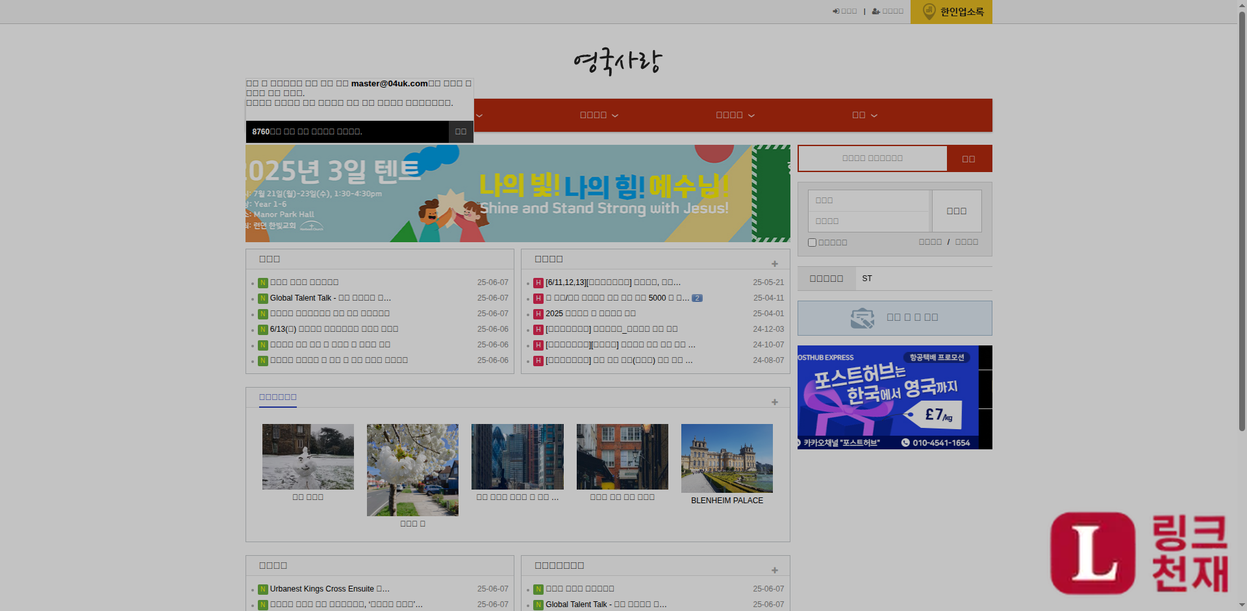
Task: Open the third red navigation dropdown menu
Action: [x=735, y=115]
